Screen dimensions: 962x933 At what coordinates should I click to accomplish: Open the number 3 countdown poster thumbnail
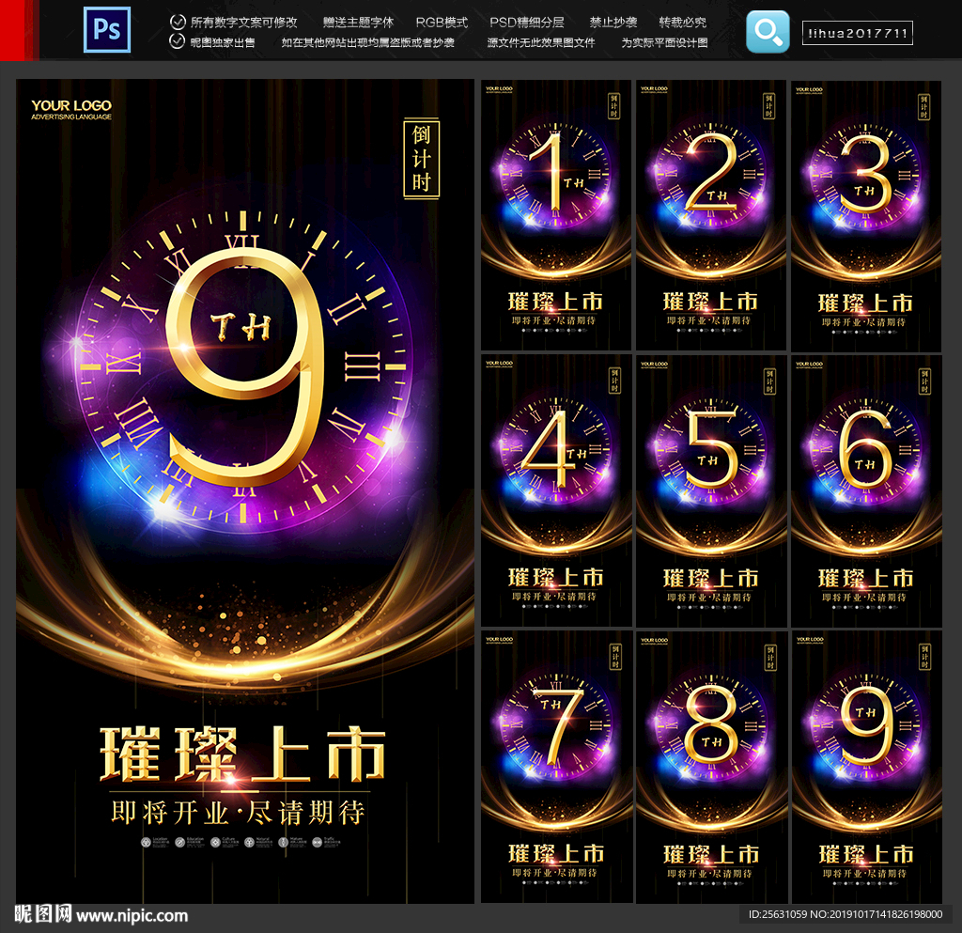[866, 216]
